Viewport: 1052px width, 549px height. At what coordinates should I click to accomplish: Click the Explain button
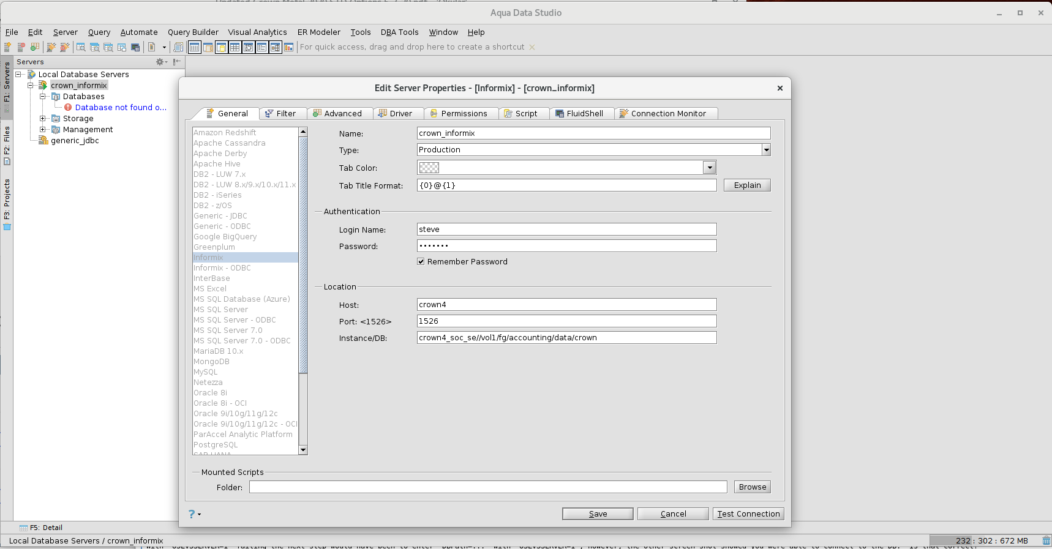click(746, 185)
